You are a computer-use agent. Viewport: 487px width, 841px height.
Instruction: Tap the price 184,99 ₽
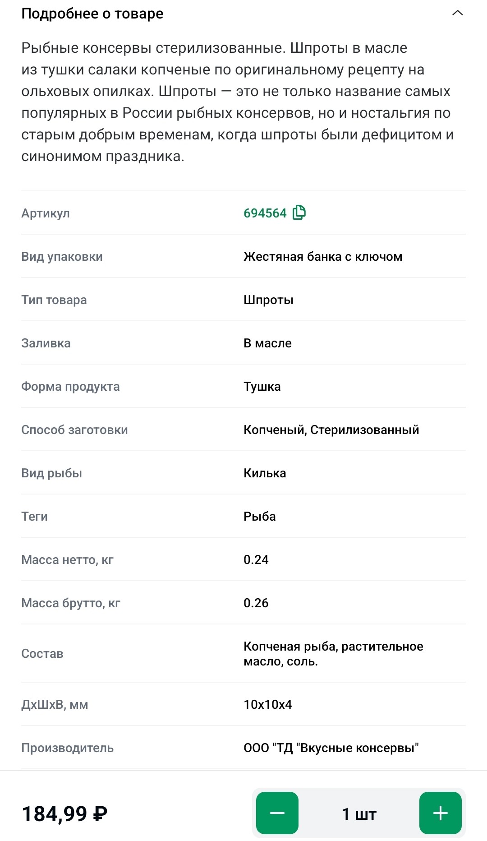[64, 814]
